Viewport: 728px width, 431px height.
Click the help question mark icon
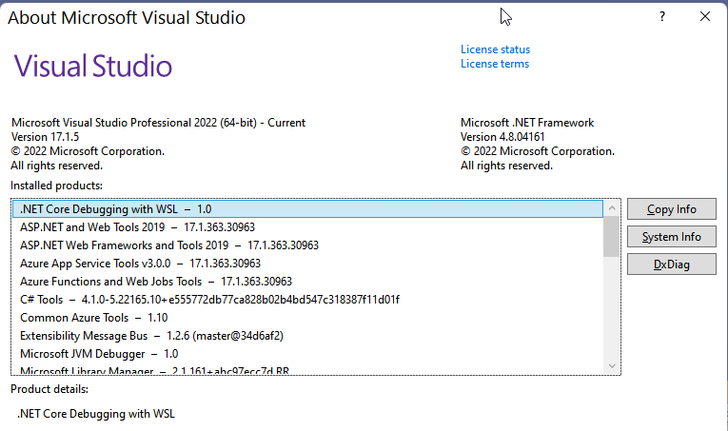click(662, 17)
